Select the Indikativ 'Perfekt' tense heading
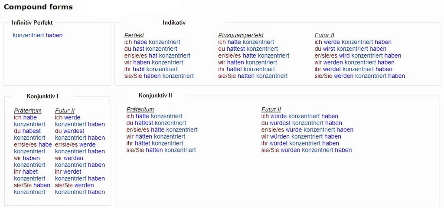 coord(134,35)
